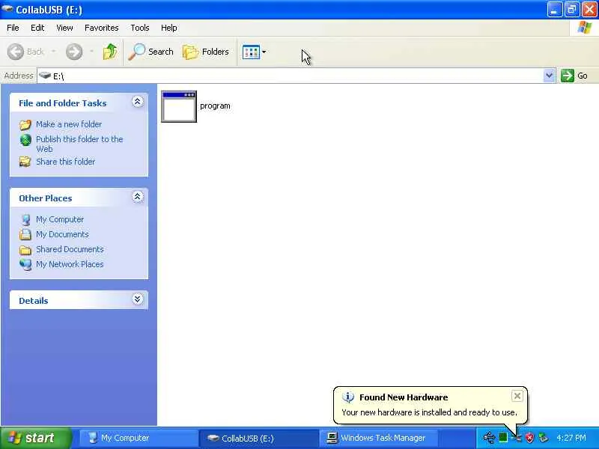Close the Found New Hardware balloon

click(x=517, y=396)
